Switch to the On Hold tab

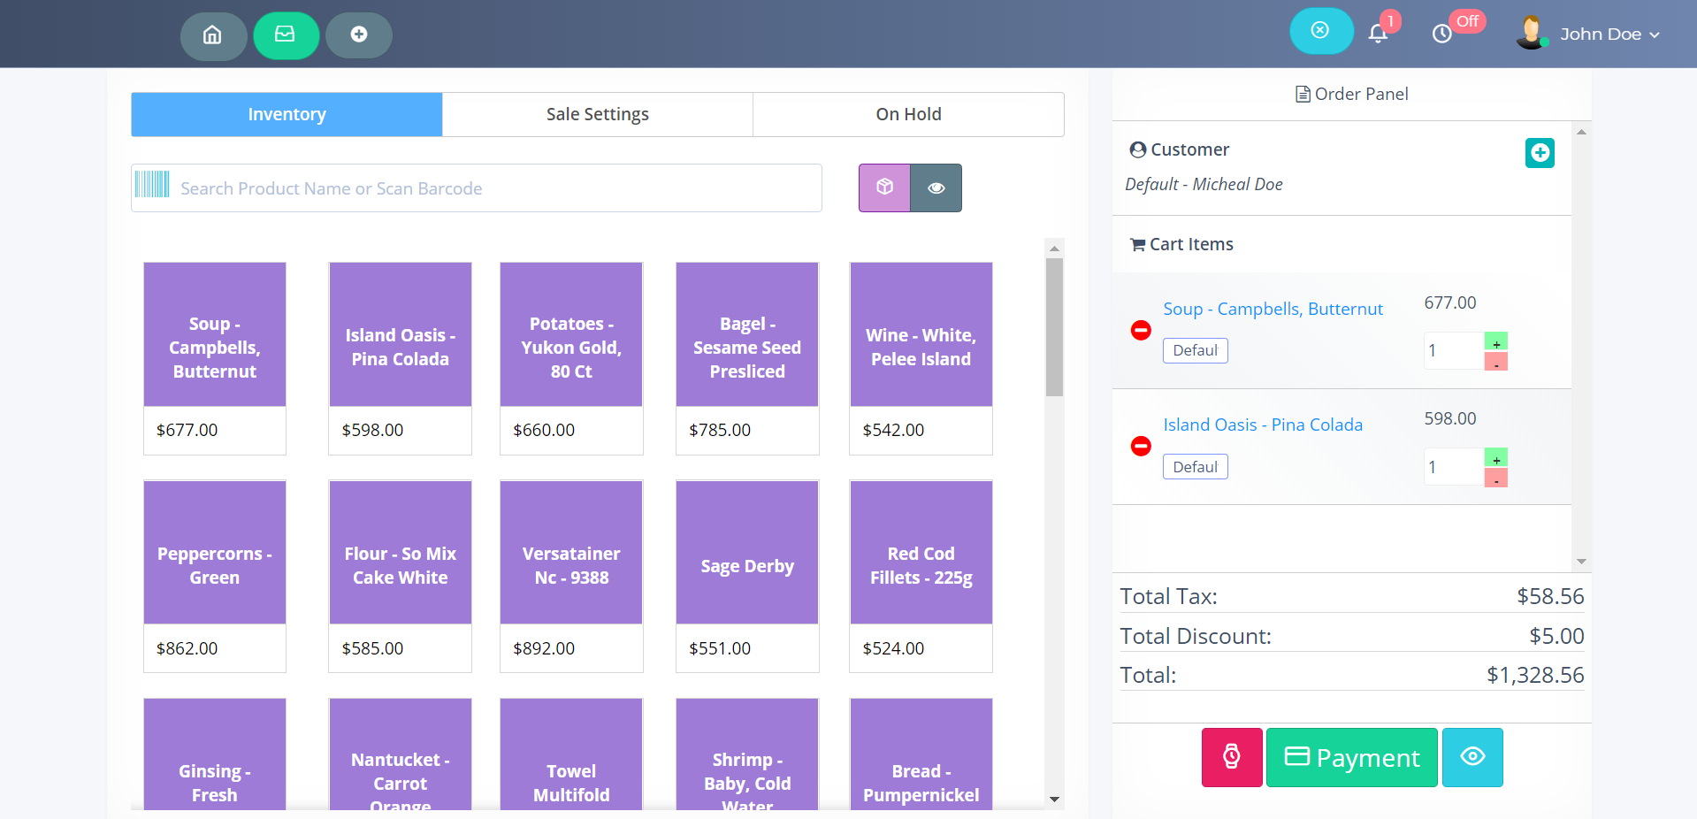click(908, 114)
